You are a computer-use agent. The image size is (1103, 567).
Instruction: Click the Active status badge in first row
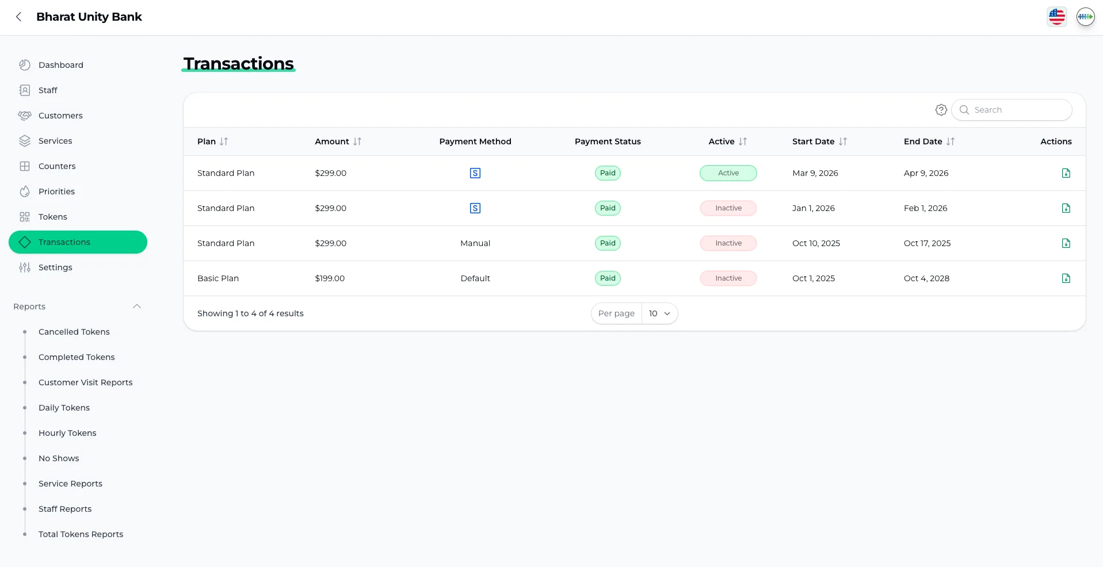pyautogui.click(x=728, y=173)
